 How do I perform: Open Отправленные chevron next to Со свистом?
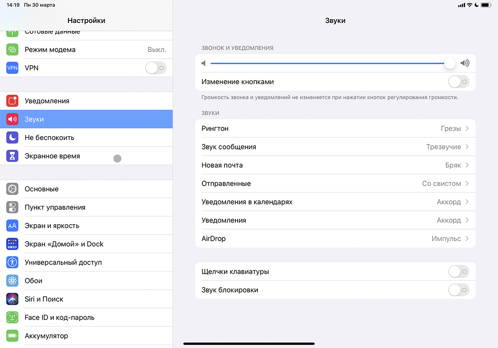[467, 183]
